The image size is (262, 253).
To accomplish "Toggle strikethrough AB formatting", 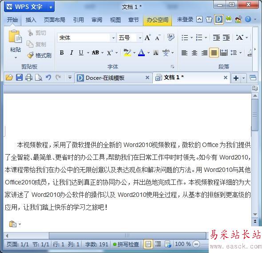I will 95,53.
